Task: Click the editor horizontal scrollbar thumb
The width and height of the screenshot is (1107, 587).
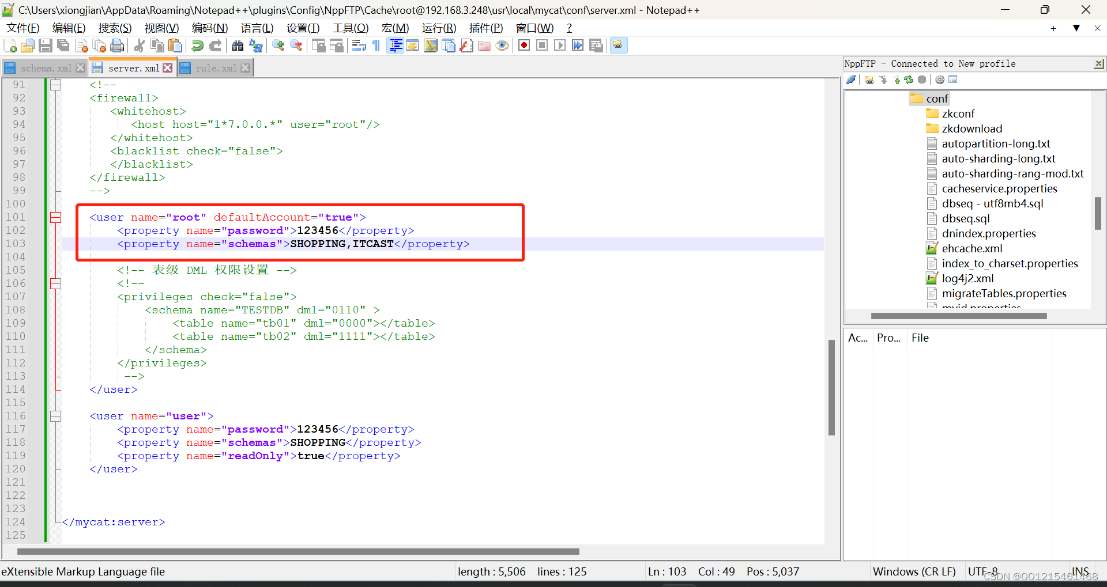Action: 298,551
